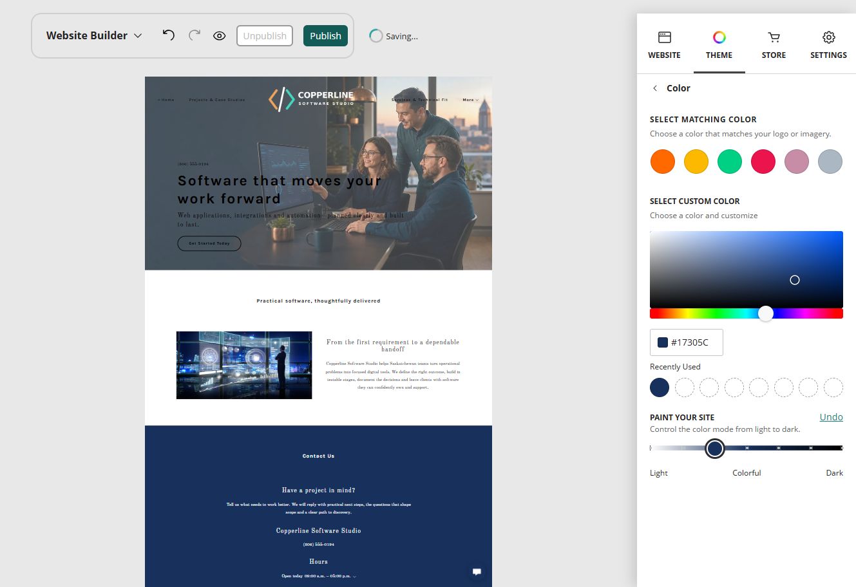Publish the website
The width and height of the screenshot is (856, 587).
tap(325, 36)
